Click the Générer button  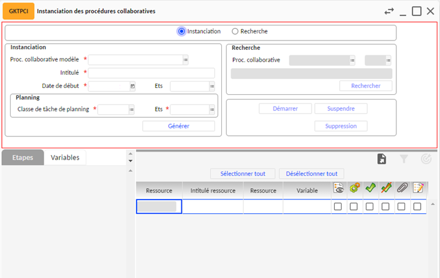click(x=178, y=126)
